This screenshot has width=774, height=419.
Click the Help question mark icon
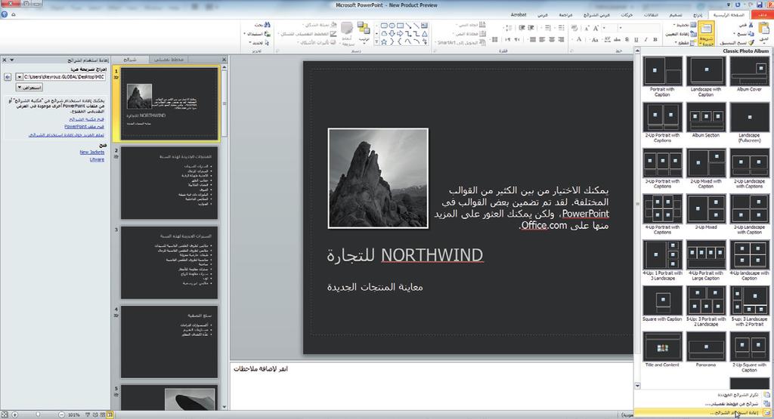4,14
